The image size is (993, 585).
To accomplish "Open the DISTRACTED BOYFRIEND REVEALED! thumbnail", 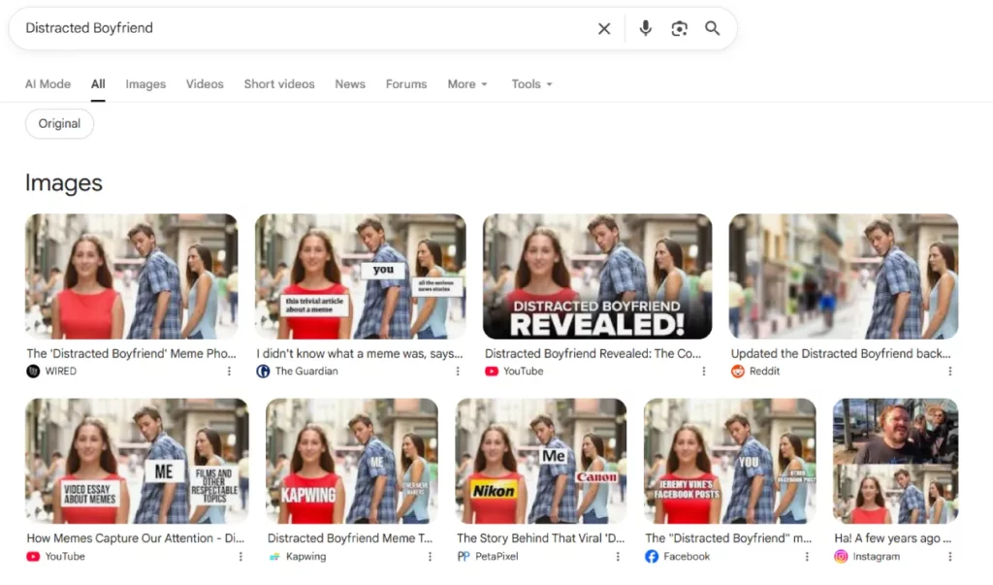I will pyautogui.click(x=597, y=276).
